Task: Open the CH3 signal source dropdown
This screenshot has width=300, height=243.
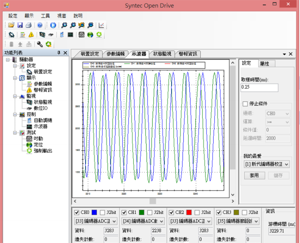Action: [x=238, y=221]
